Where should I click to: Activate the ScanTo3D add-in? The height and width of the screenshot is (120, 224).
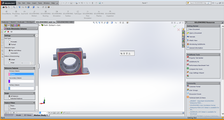pos(25,13)
